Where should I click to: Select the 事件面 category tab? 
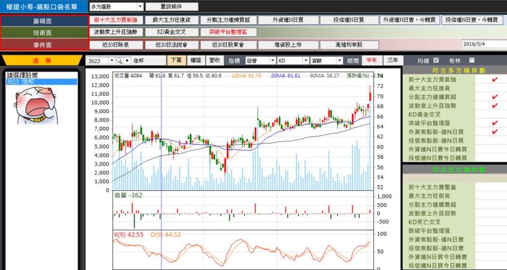tap(45, 45)
